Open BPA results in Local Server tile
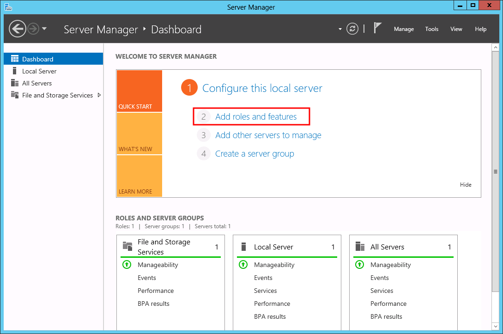 [x=270, y=316]
